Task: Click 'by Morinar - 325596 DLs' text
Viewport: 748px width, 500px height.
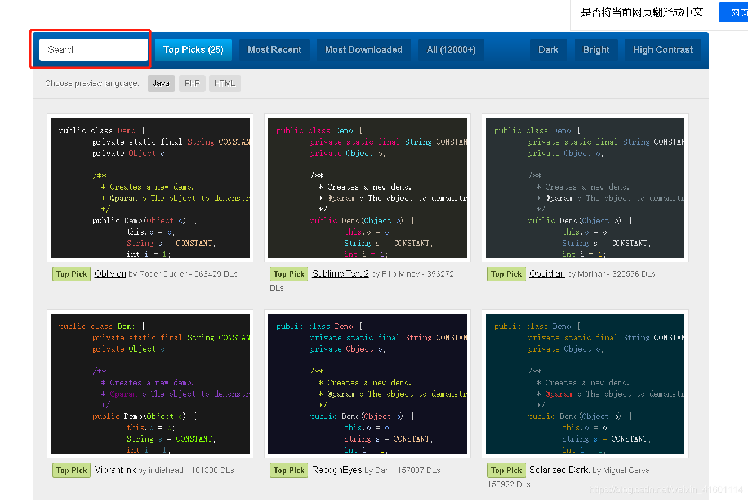Action: [611, 274]
